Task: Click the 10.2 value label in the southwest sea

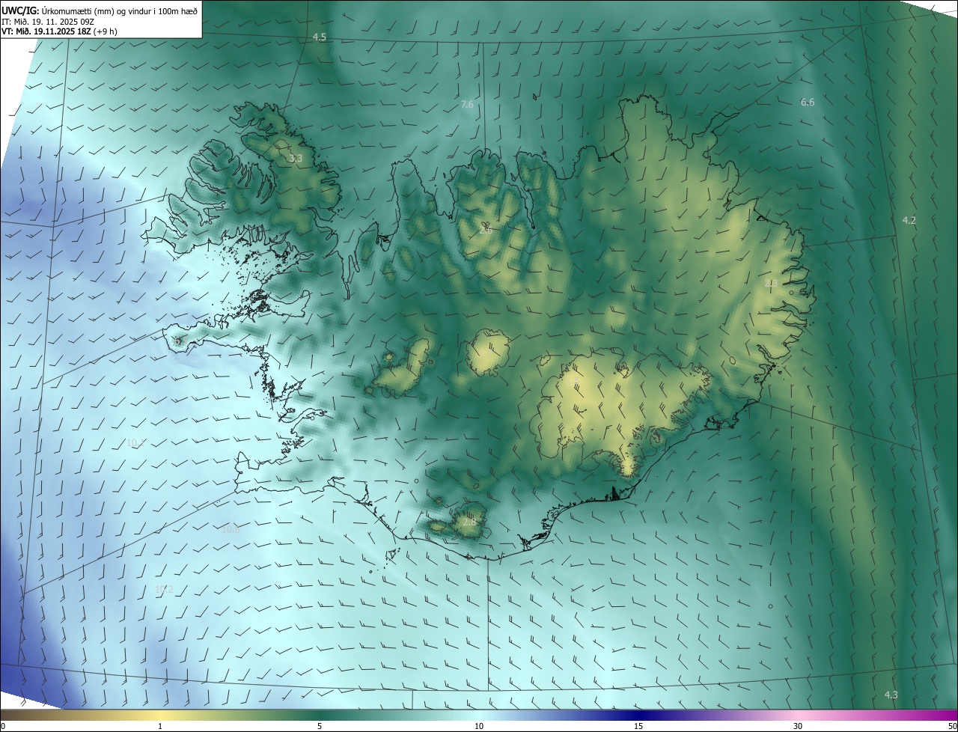Action: coord(164,590)
